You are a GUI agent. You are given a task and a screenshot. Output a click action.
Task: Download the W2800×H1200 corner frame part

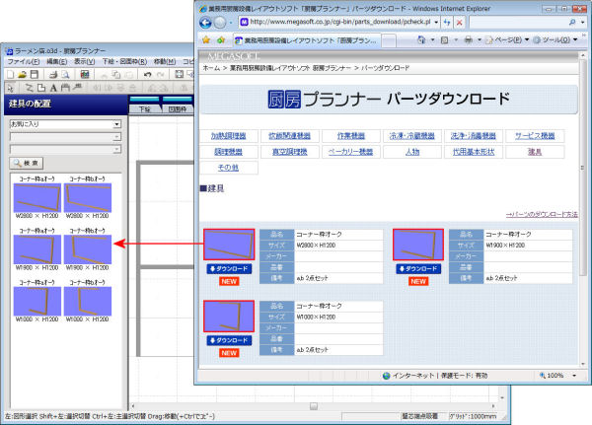coord(230,269)
